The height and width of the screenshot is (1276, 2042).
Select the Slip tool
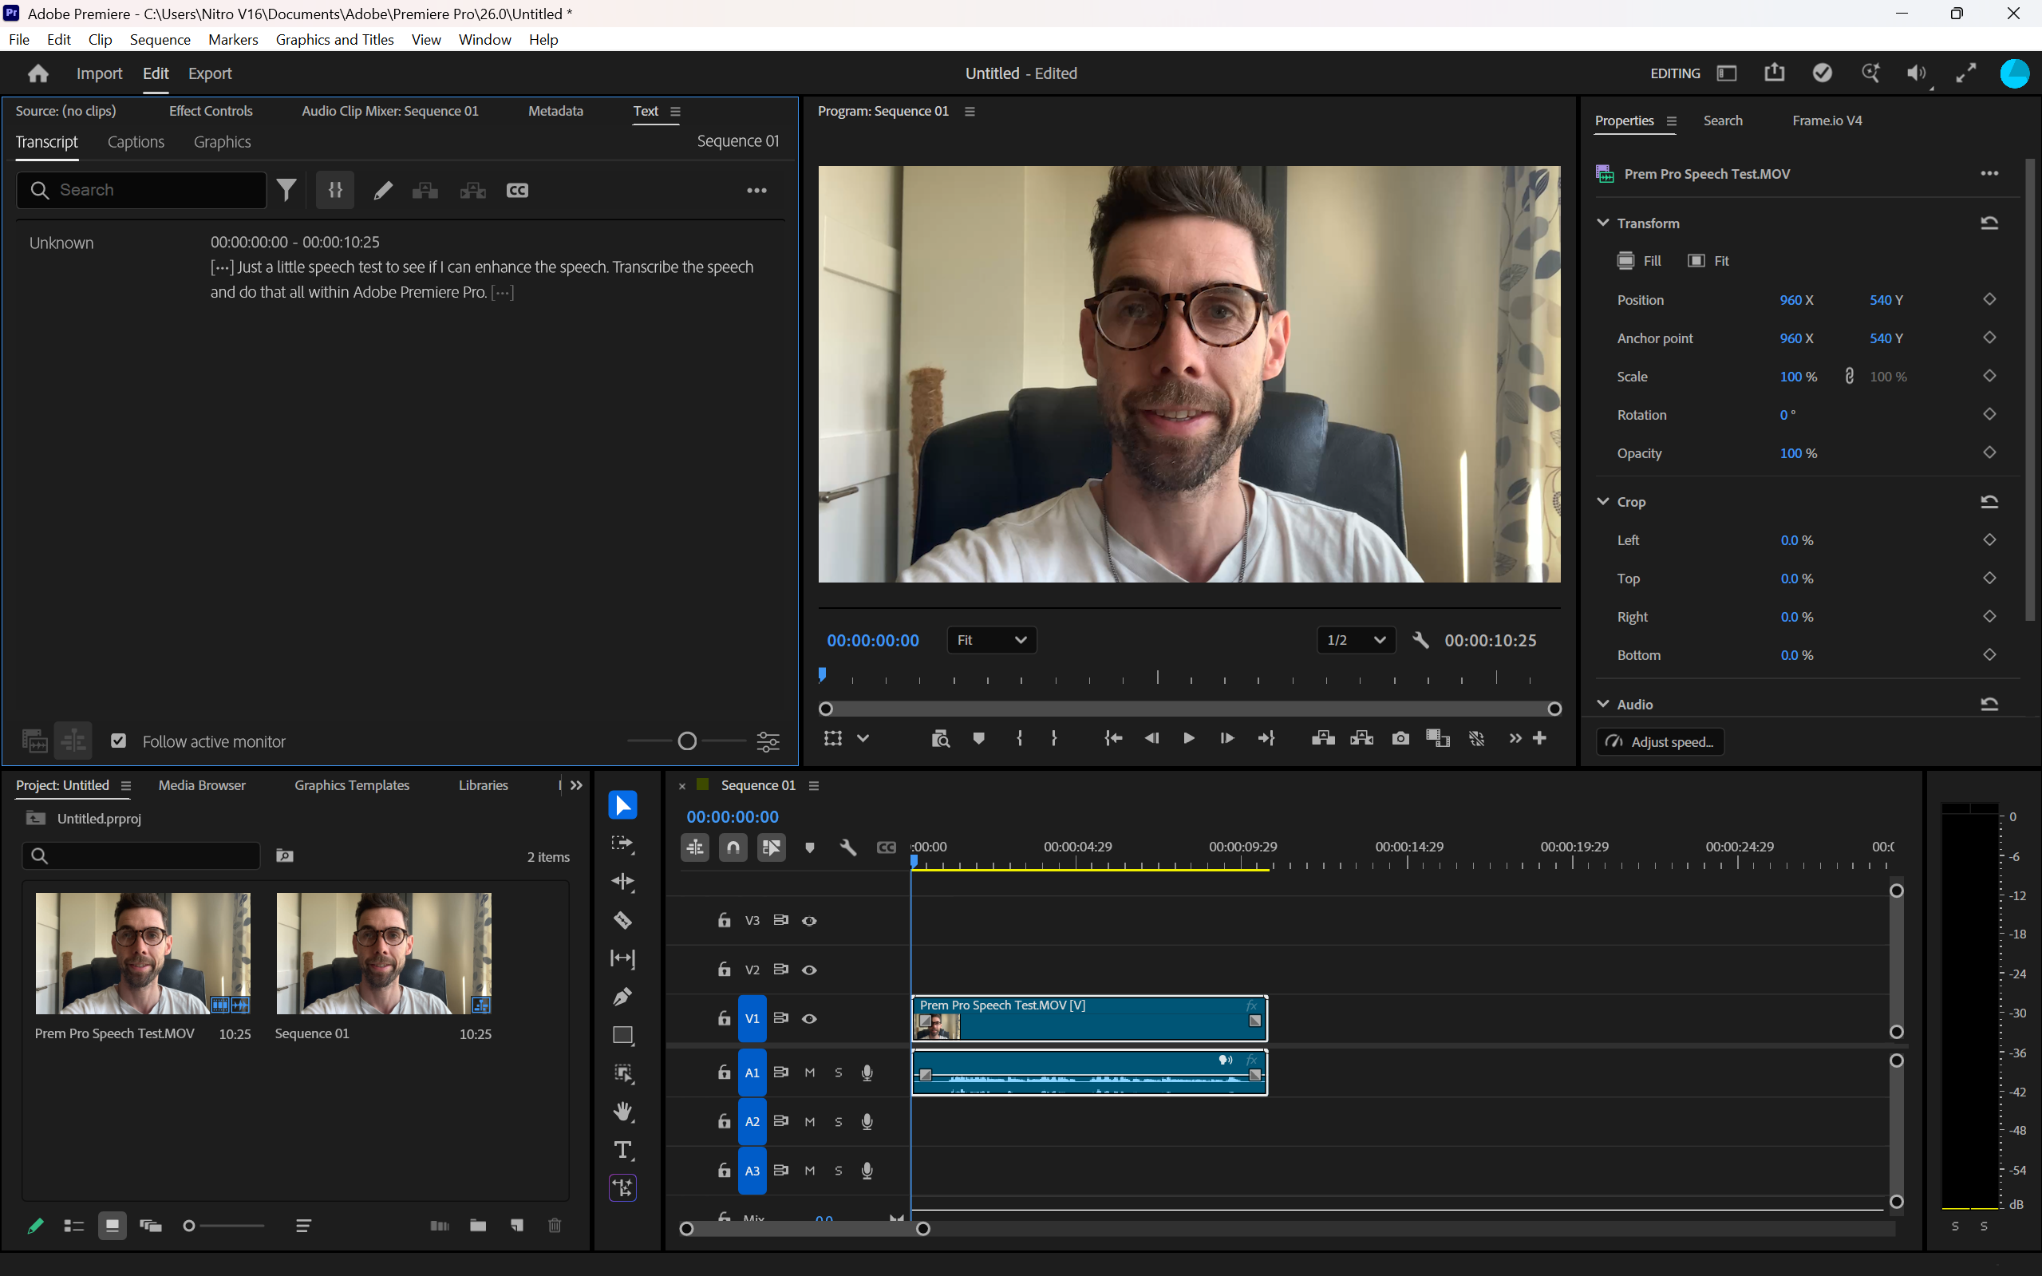(622, 958)
